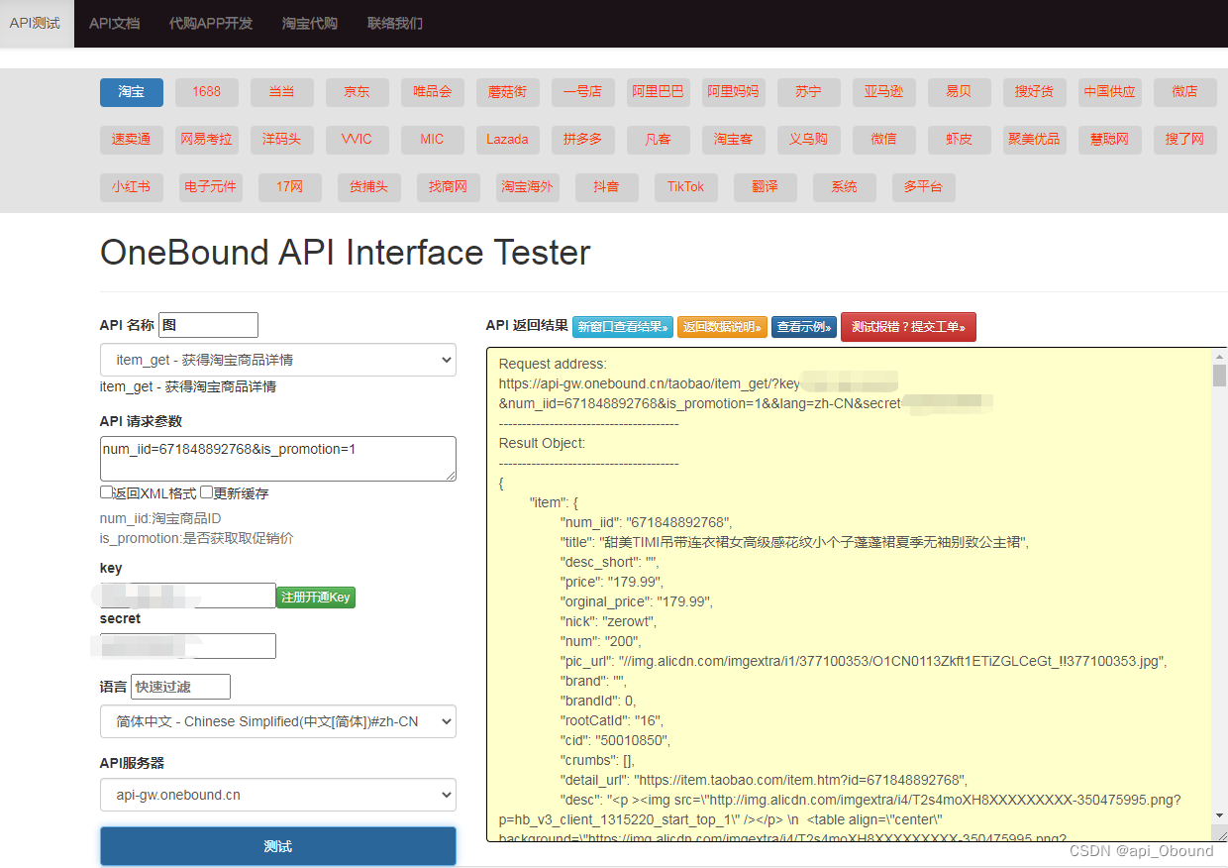Select the 京东 platform button
This screenshot has height=868, width=1228.
pyautogui.click(x=358, y=92)
